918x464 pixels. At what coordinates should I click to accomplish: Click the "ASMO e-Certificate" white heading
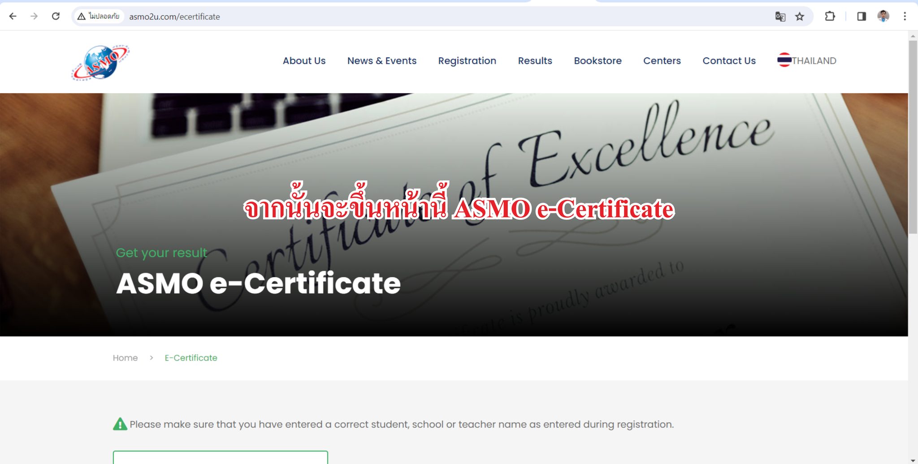258,284
